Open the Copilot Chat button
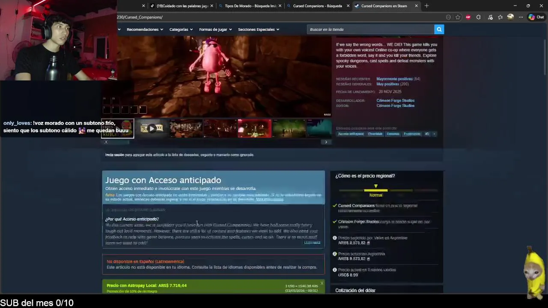This screenshot has height=308, width=548. click(x=536, y=17)
